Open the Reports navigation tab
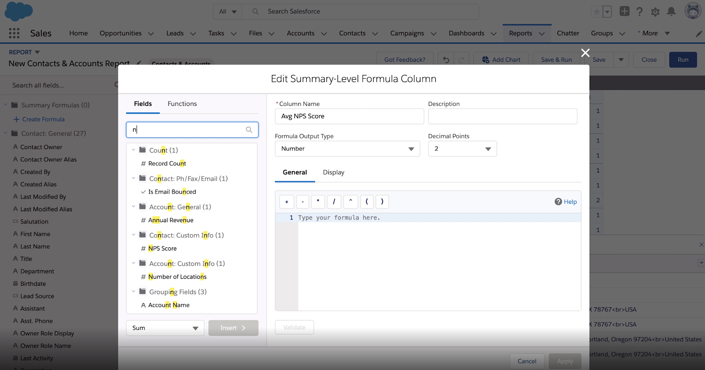This screenshot has width=705, height=370. tap(520, 34)
